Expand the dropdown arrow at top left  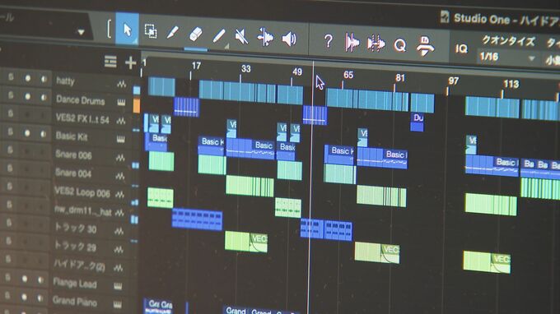81,32
